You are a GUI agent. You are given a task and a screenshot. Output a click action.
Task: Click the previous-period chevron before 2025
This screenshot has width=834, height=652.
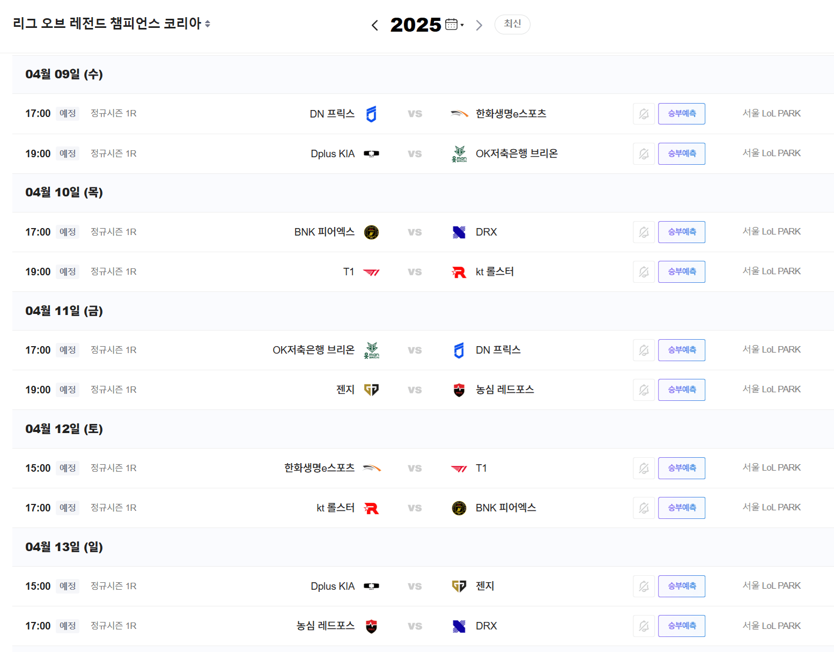coord(375,25)
